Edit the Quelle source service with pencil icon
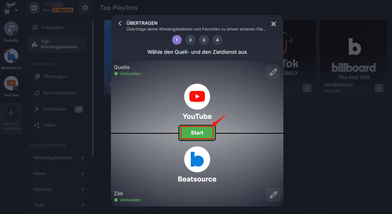The image size is (392, 214). [273, 72]
